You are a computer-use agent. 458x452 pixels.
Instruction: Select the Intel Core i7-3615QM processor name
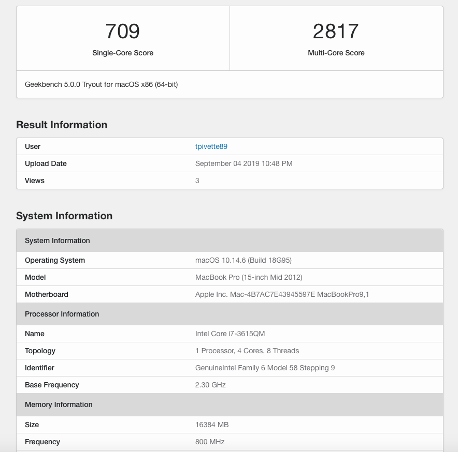230,334
